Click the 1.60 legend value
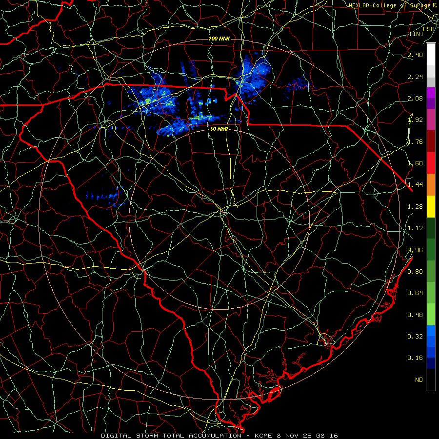 (415, 163)
